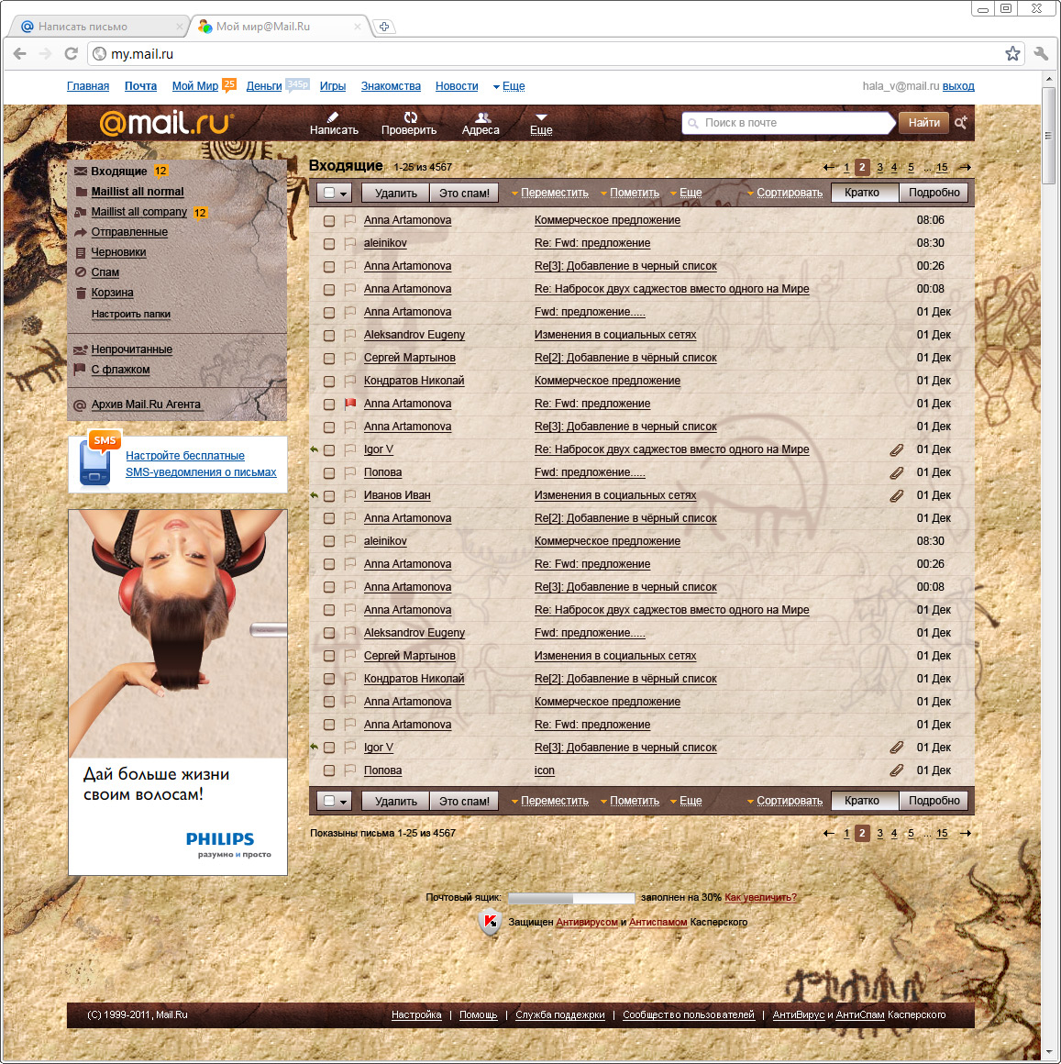Click the выход logout link
1061x1064 pixels.
tap(958, 86)
